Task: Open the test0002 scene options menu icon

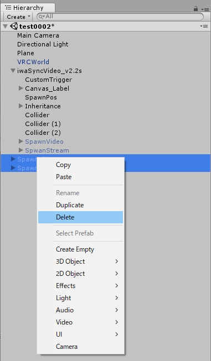Action: tap(204, 26)
